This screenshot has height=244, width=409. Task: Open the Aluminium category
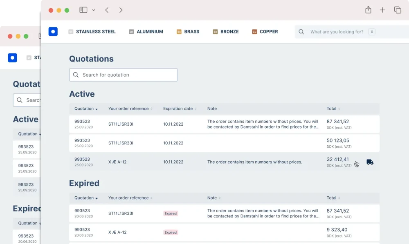click(x=146, y=31)
